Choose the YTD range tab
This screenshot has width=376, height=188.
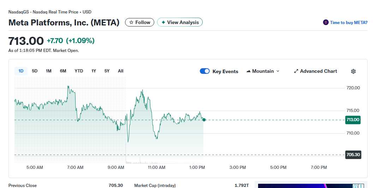79,71
